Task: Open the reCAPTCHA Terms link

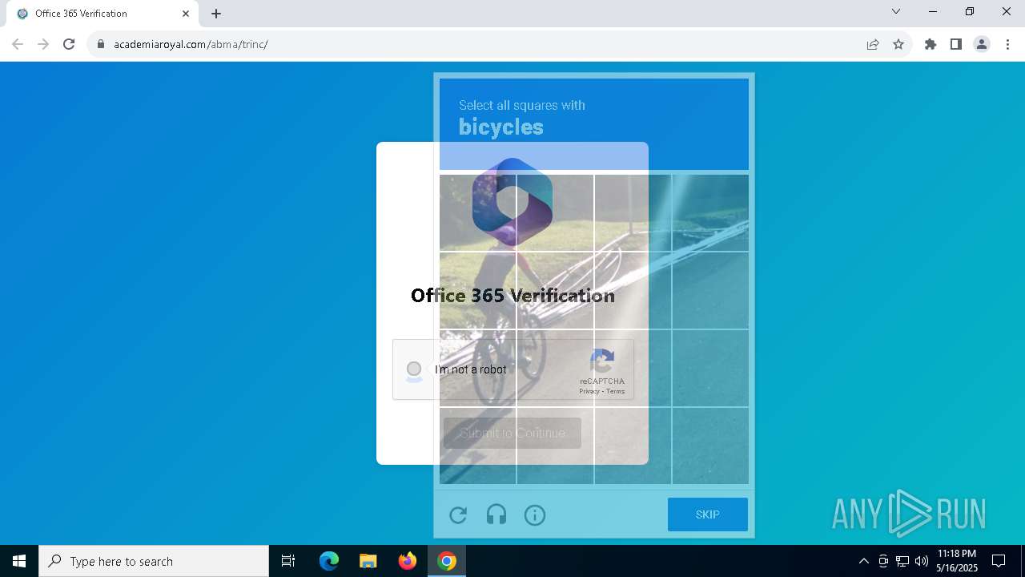Action: pyautogui.click(x=615, y=391)
